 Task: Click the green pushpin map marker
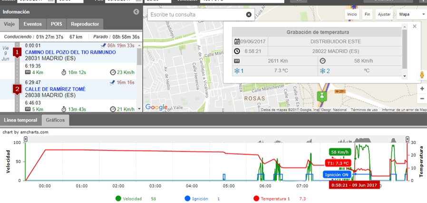[x=322, y=96]
